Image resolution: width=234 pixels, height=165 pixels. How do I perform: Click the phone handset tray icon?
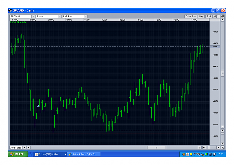coord(203,154)
